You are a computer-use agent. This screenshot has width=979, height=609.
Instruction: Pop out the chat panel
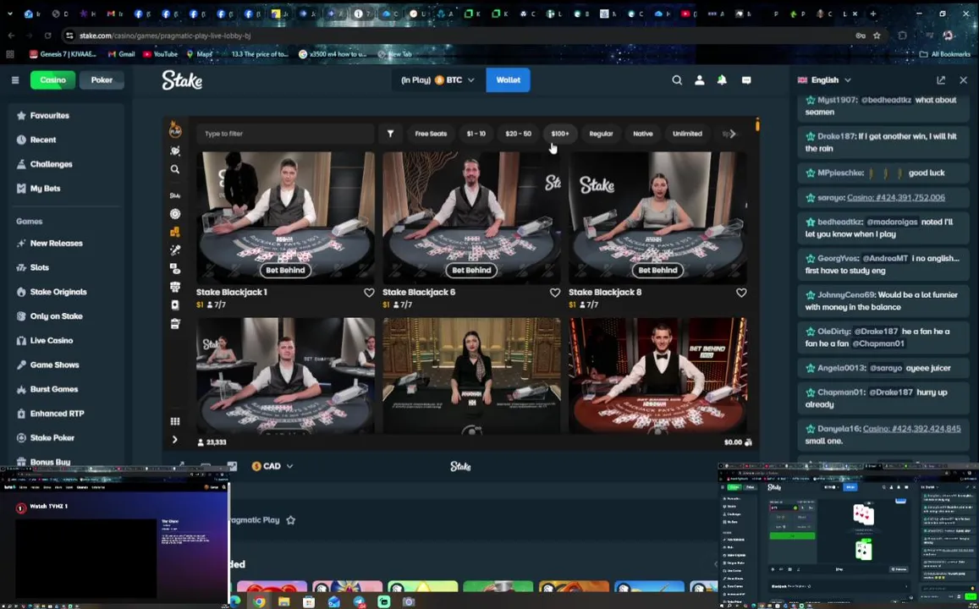941,80
